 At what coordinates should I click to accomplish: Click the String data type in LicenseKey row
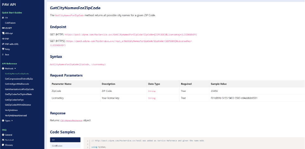point(152,98)
